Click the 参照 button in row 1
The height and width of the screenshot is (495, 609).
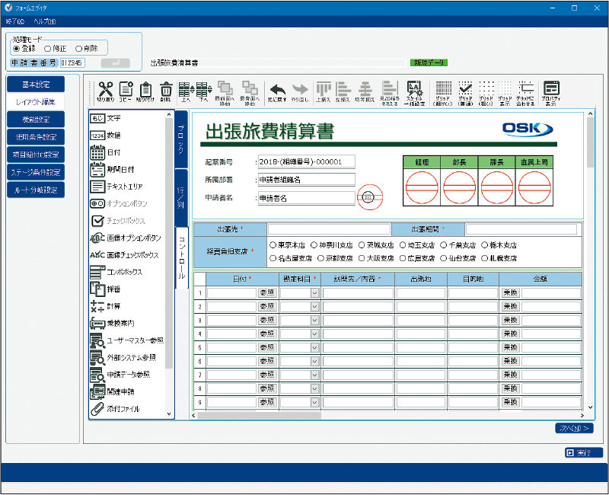267,292
